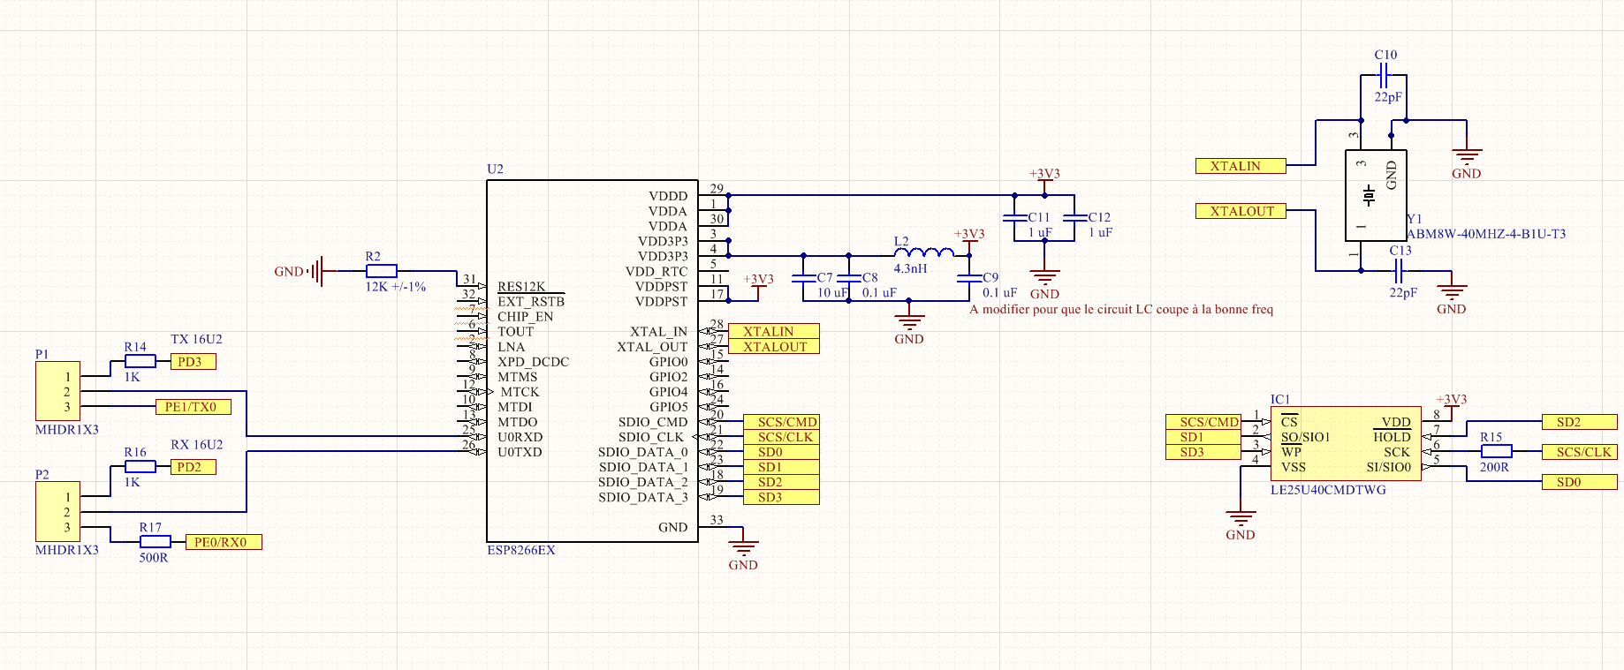Click the PE0/RX0 port label
Image resolution: width=1624 pixels, height=670 pixels.
tap(223, 542)
